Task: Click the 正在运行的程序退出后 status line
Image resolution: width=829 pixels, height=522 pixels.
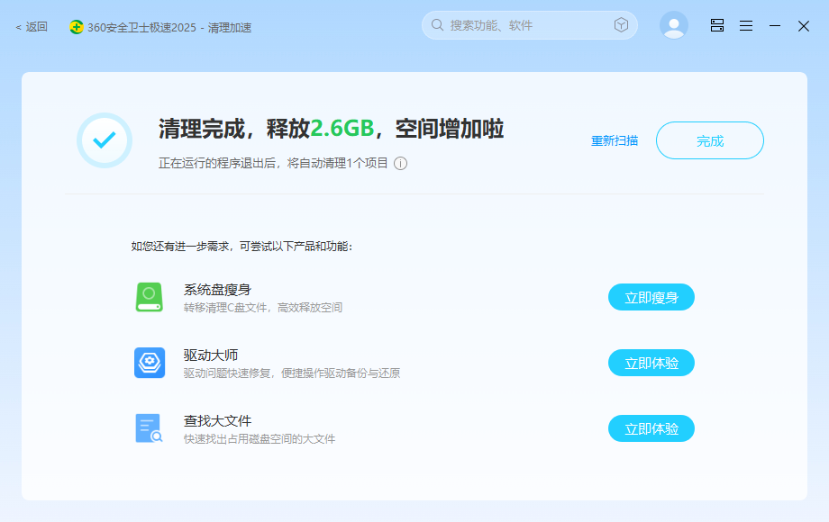Action: (x=273, y=164)
